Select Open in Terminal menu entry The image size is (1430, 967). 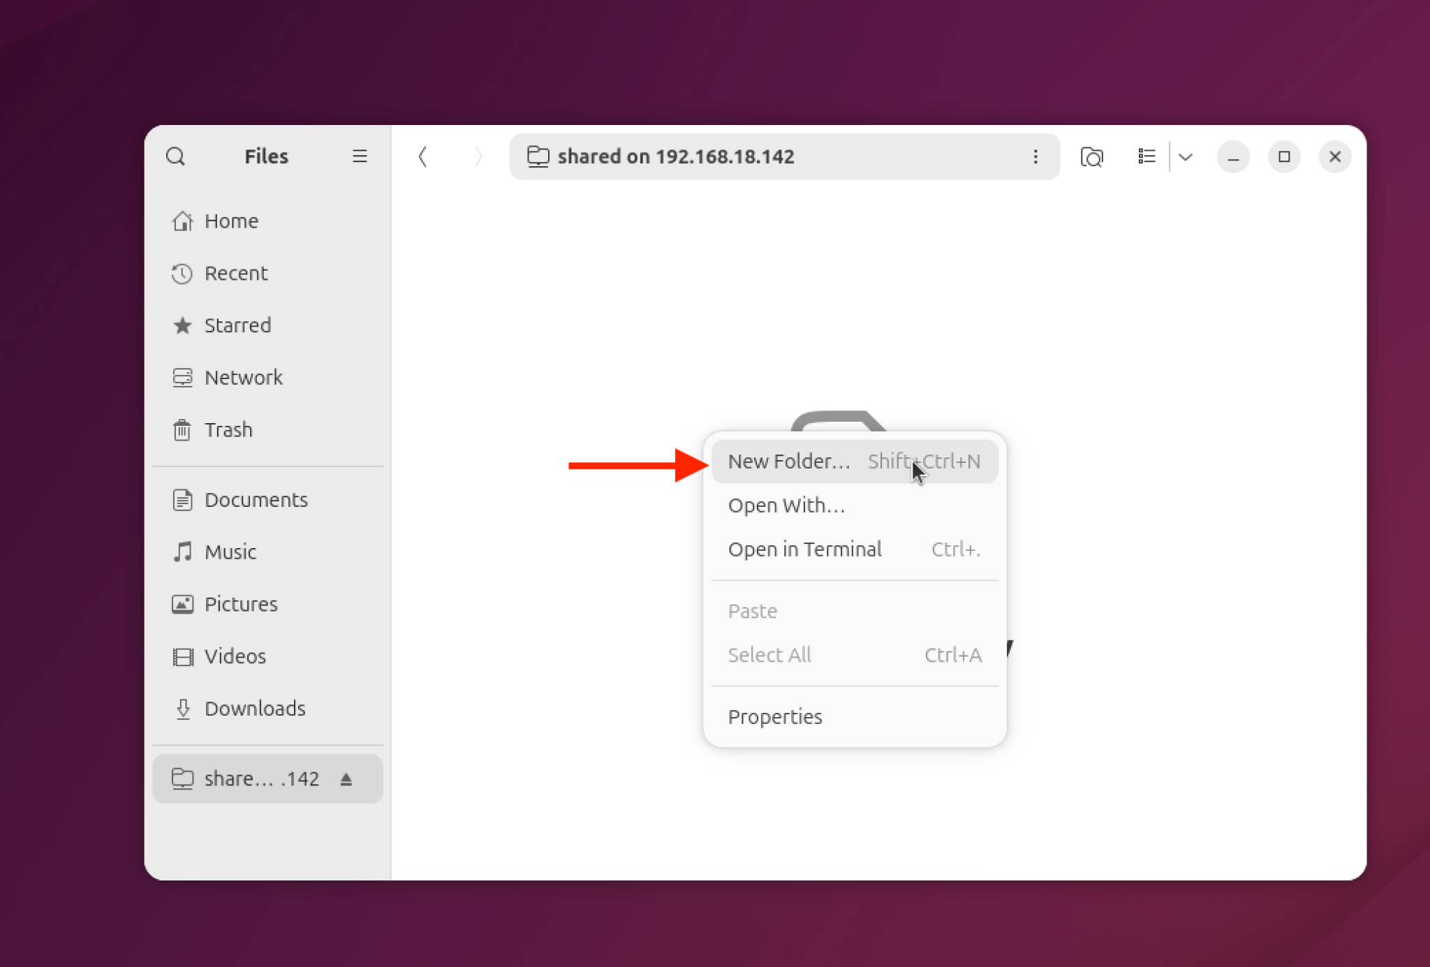coord(804,549)
